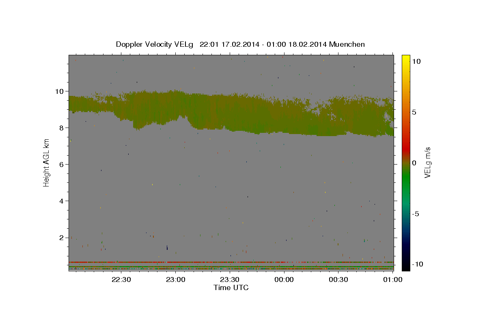This screenshot has height=325, width=487.
Task: Click the 00:00 time tick label
Action: pos(284,279)
